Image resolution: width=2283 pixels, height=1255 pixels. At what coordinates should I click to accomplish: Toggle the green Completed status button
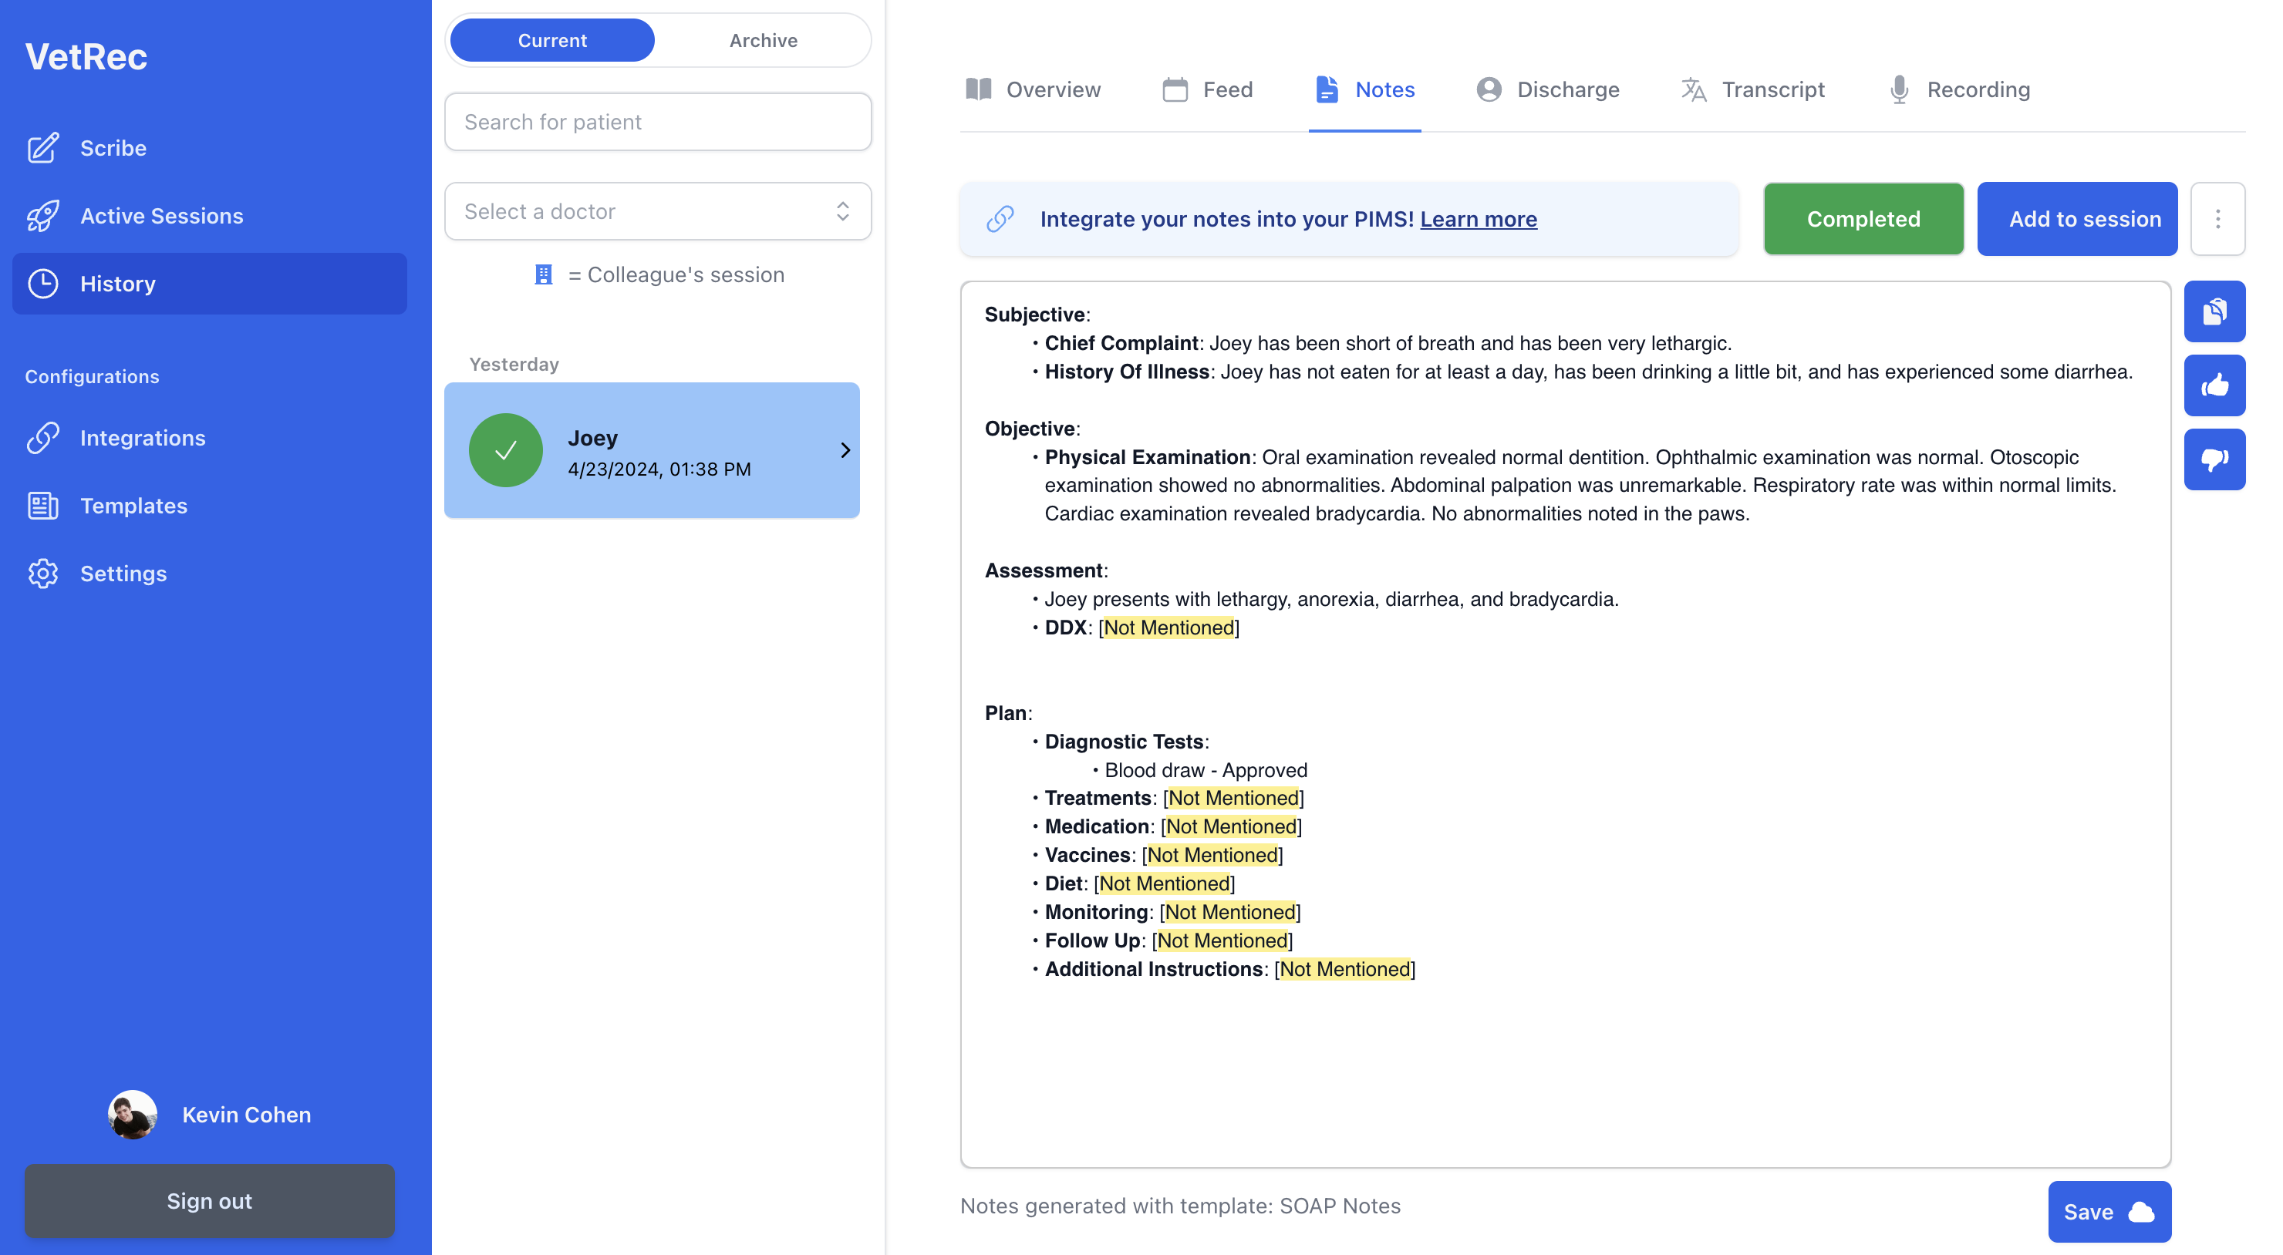(1863, 219)
